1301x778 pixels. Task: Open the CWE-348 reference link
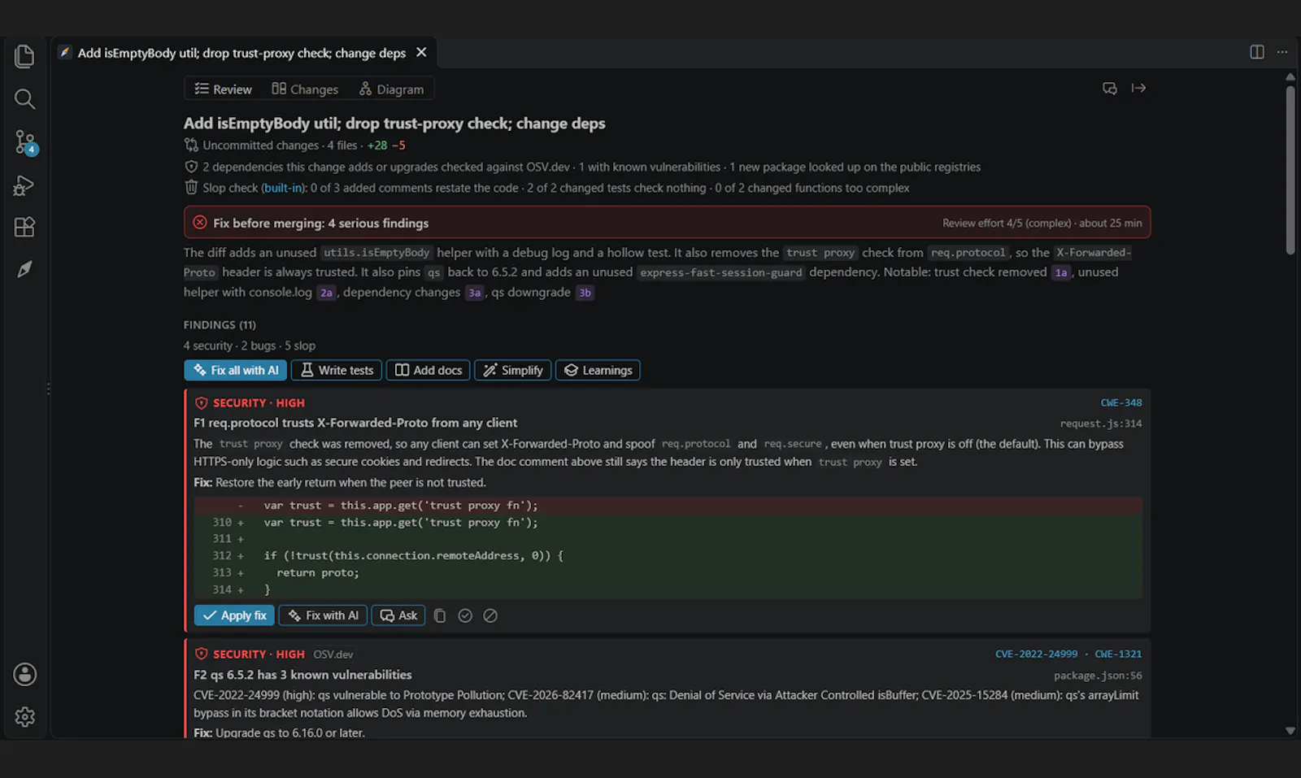(x=1121, y=402)
